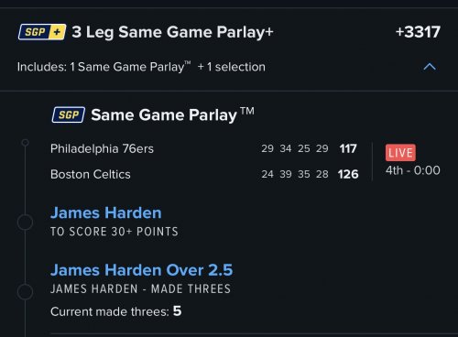Open James Harden Over 2.5 selection
The image size is (458, 337).
(x=142, y=270)
